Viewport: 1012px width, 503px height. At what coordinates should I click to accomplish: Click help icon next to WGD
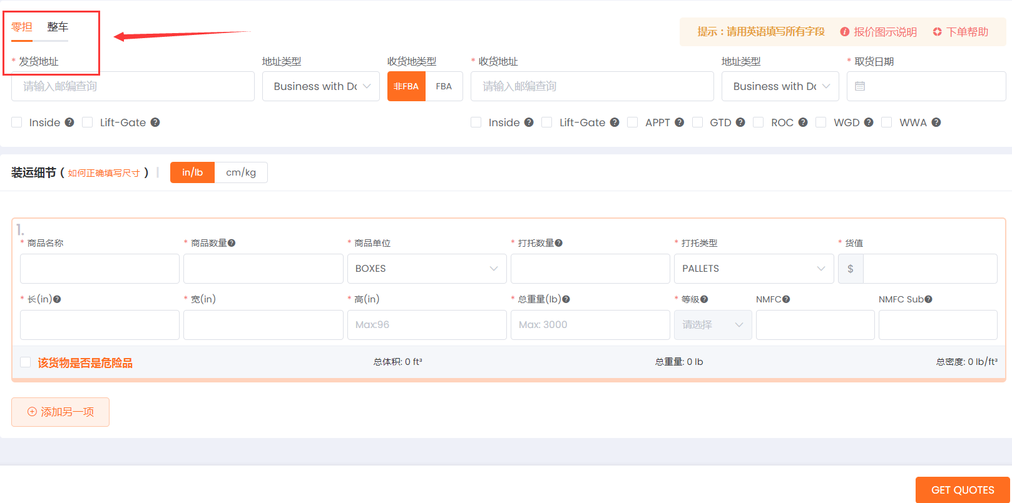click(869, 122)
